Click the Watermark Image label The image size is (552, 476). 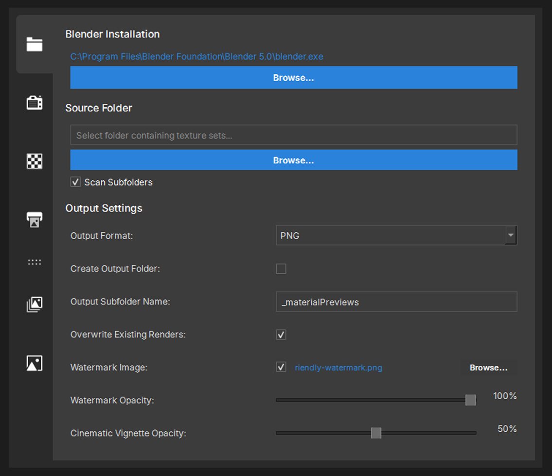[109, 368]
